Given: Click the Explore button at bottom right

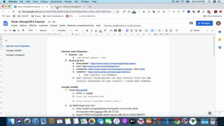Looking at the screenshot, I should point(210,113).
